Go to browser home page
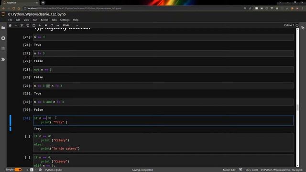The height and width of the screenshot is (172, 306). coord(19,9)
